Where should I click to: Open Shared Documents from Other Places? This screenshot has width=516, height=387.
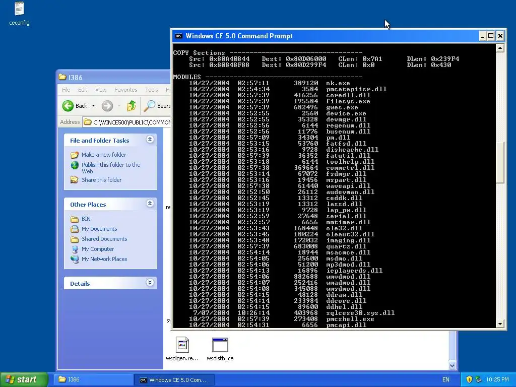click(x=104, y=239)
